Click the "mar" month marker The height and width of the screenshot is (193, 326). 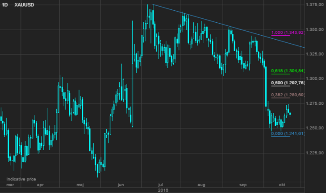pos(10,184)
